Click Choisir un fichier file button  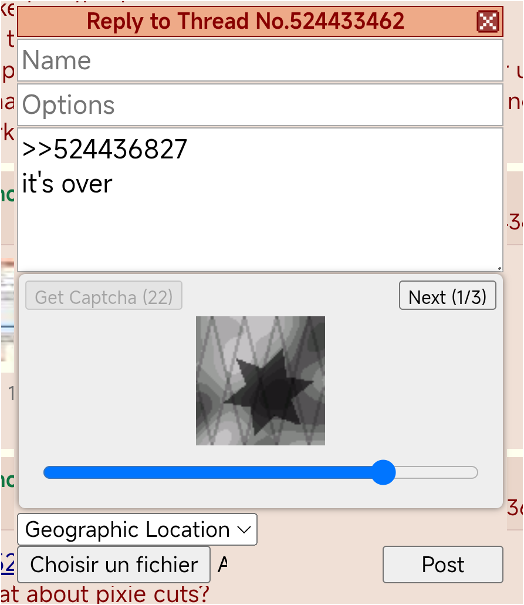click(x=114, y=565)
